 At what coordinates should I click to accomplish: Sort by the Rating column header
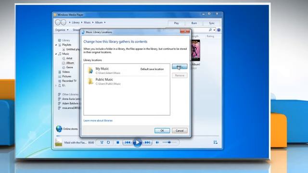pyautogui.click(x=210, y=37)
